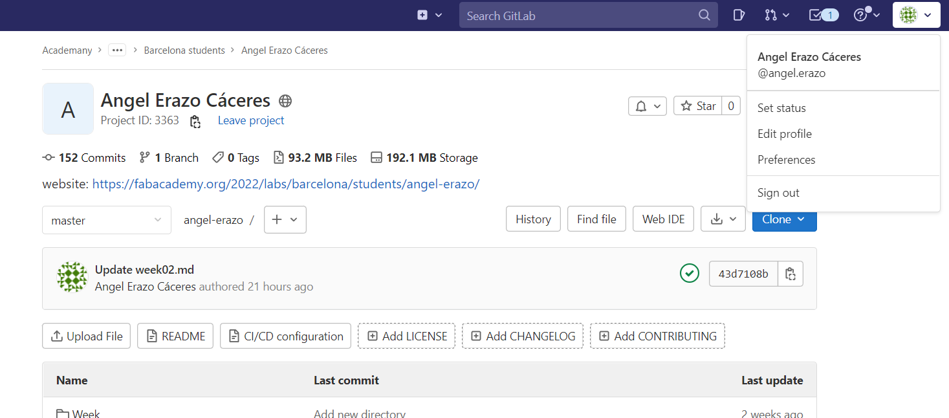Click angel-erazo path breadcrumb
Image resolution: width=949 pixels, height=418 pixels.
coord(213,220)
